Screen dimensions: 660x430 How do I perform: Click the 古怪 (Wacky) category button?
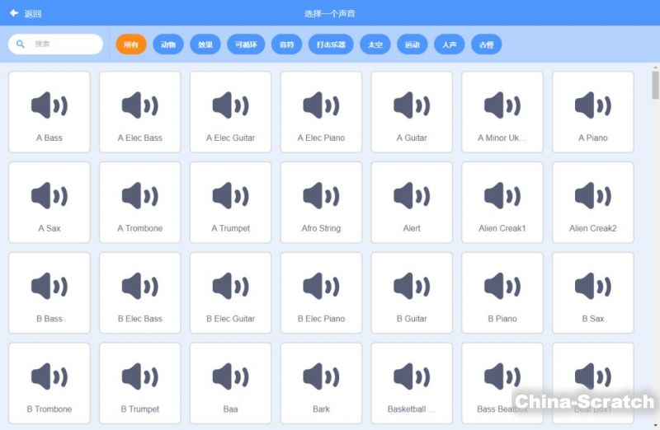point(487,44)
